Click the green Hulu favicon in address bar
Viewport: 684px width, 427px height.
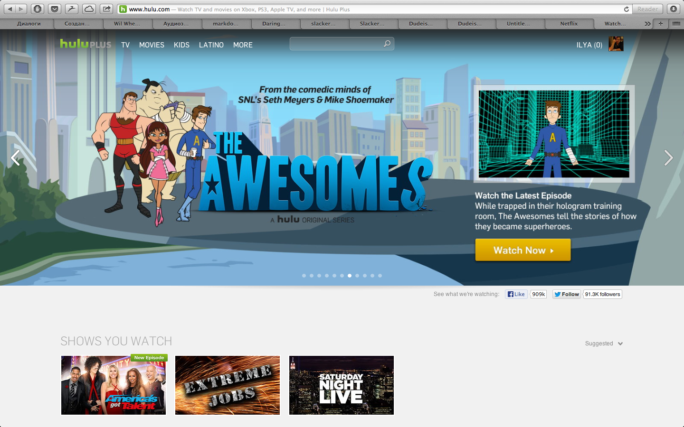tap(123, 9)
